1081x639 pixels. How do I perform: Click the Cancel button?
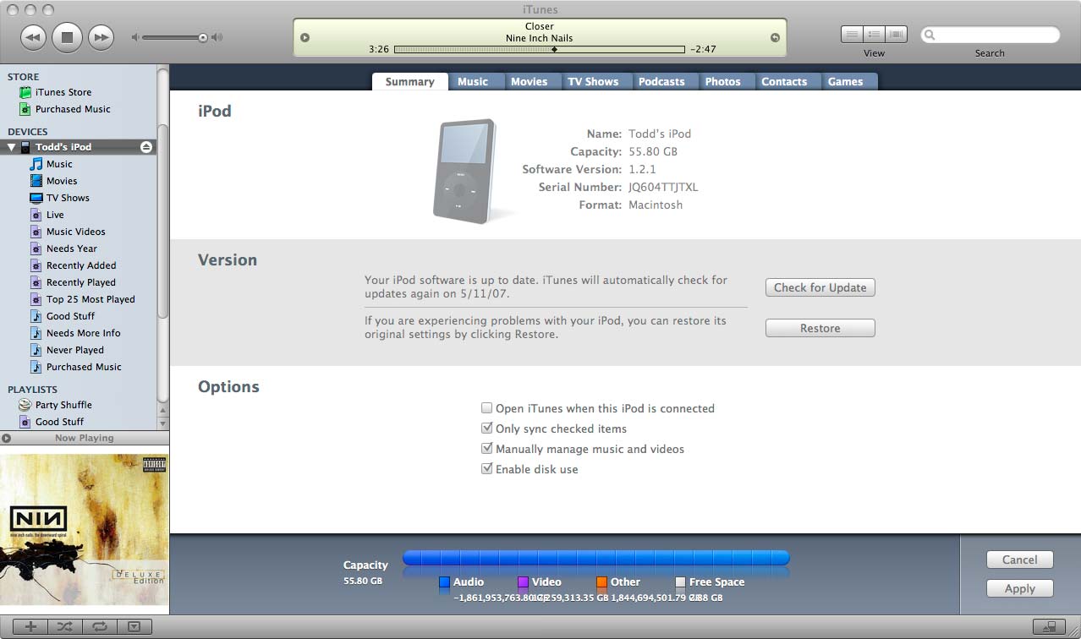(1019, 560)
